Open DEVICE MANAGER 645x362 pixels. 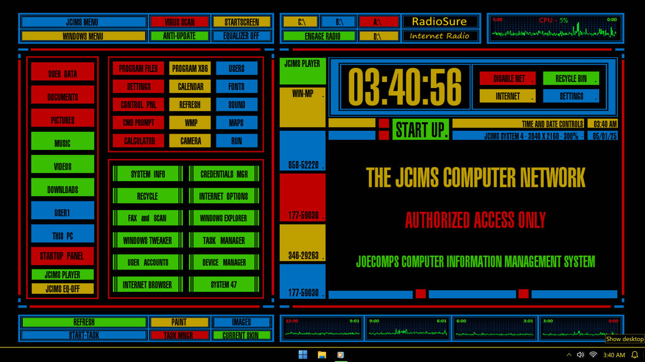[224, 262]
